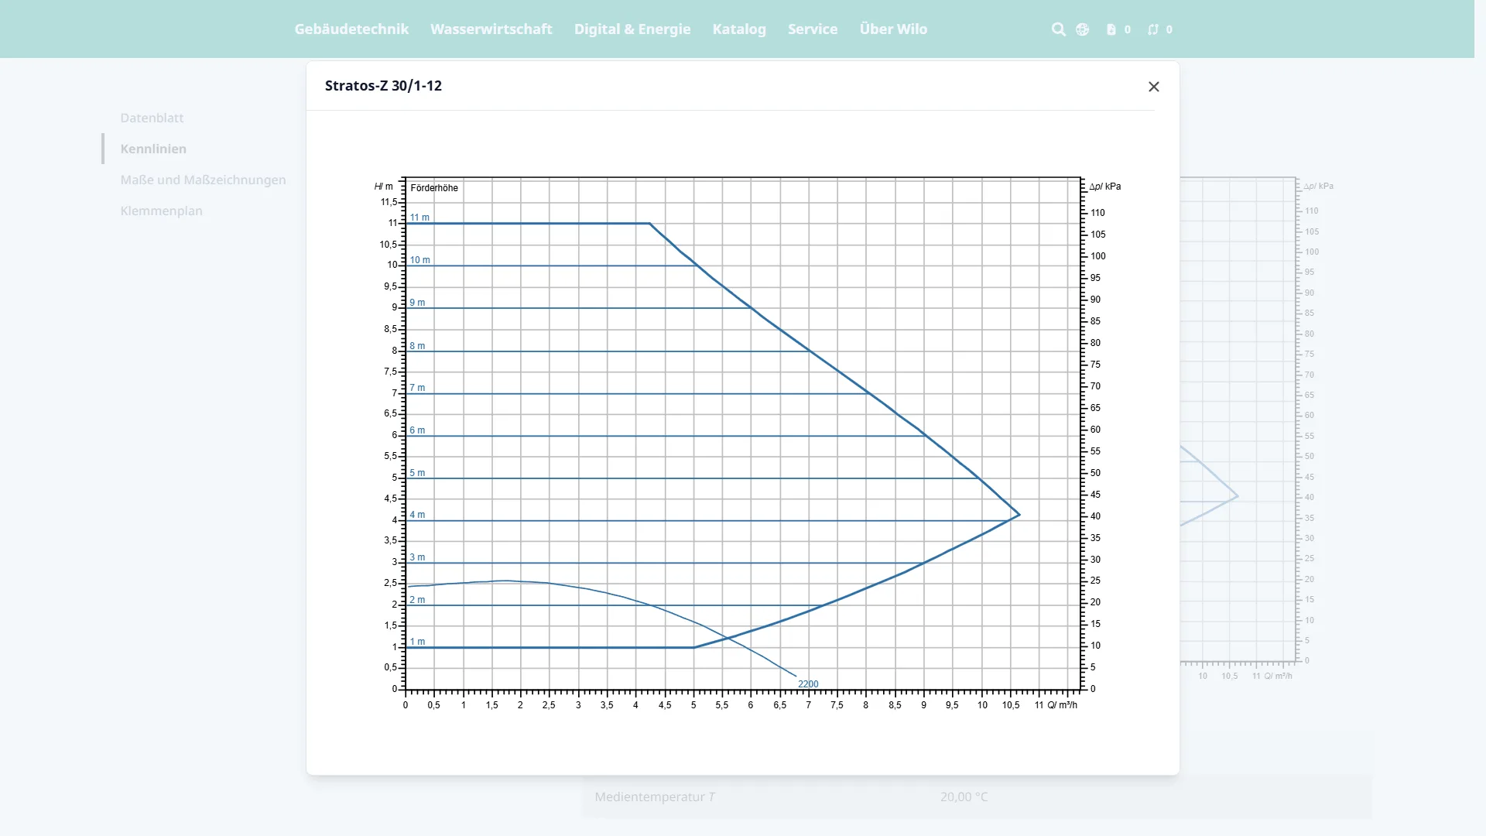The height and width of the screenshot is (836, 1486).
Task: Click the '1 m' curve label
Action: tap(417, 642)
